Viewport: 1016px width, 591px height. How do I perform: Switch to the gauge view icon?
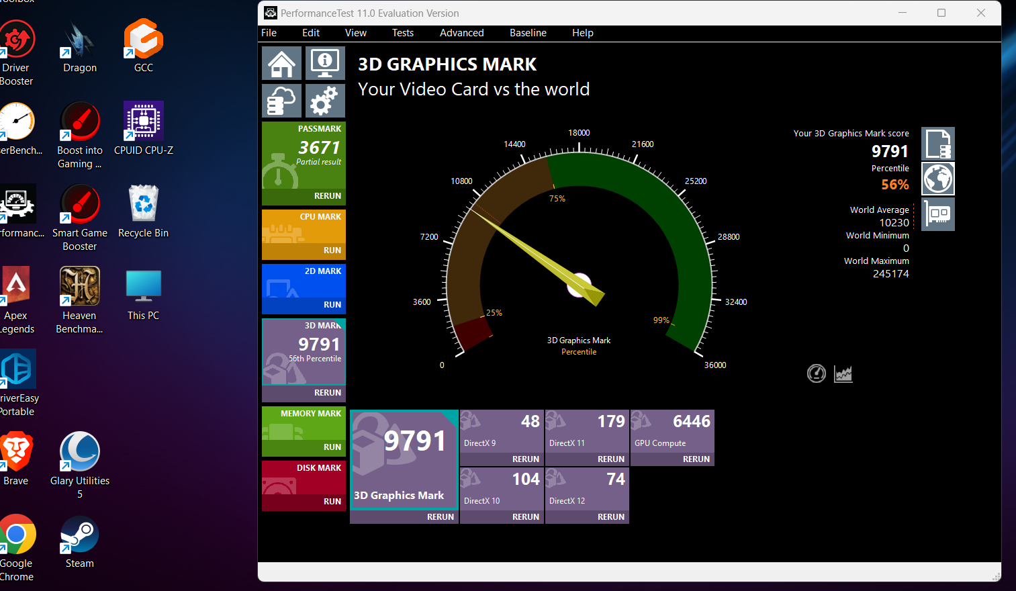pos(816,373)
